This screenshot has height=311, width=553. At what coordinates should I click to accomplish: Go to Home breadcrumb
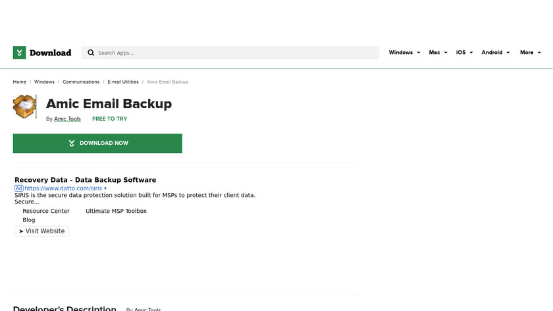[20, 82]
